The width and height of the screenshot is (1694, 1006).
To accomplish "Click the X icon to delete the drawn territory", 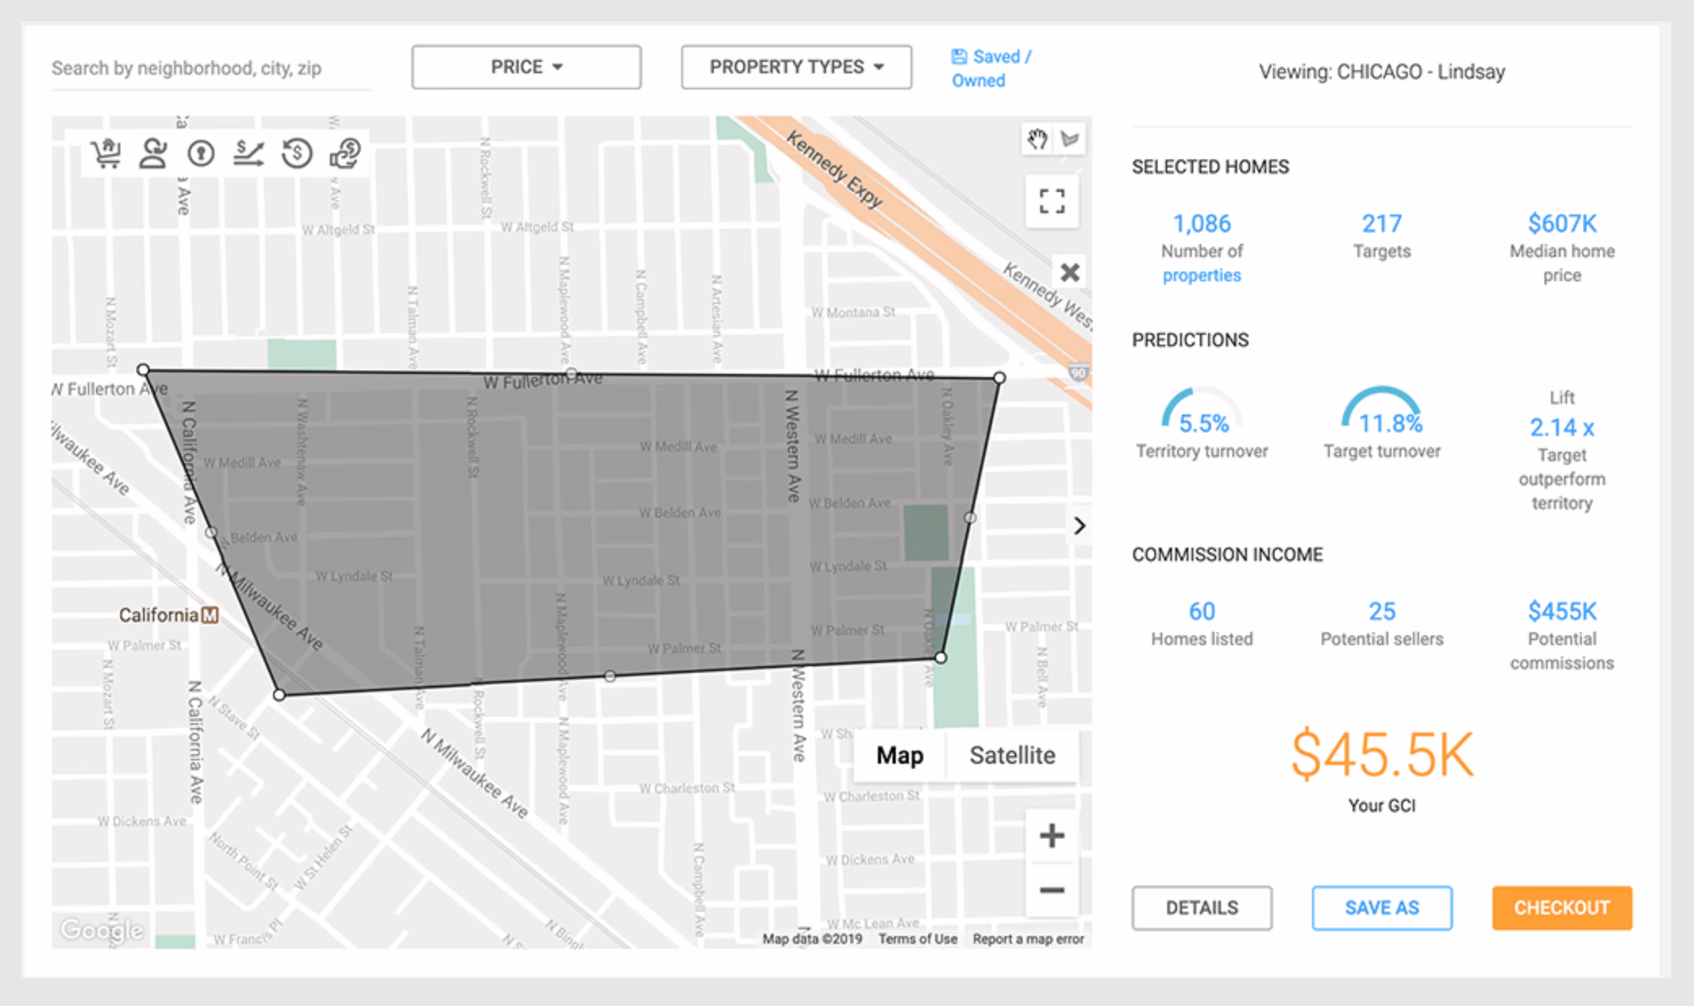I will pyautogui.click(x=1070, y=272).
